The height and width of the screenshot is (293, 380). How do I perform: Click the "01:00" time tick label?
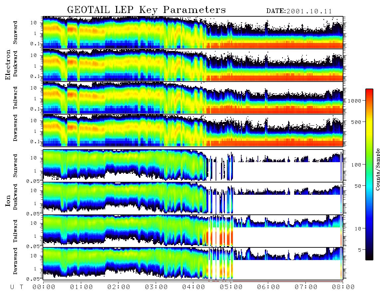click(82, 287)
